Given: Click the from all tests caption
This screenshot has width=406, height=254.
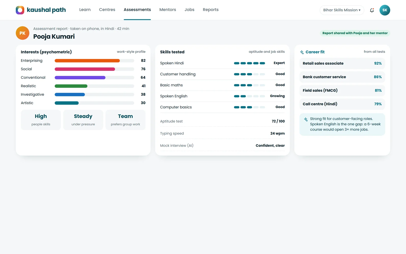Looking at the screenshot, I should tap(374, 52).
